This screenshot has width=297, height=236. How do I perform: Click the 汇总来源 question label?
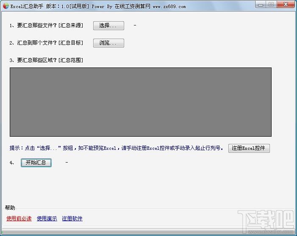(x=46, y=25)
